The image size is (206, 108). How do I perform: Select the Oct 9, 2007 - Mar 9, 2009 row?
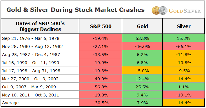coord(103,87)
